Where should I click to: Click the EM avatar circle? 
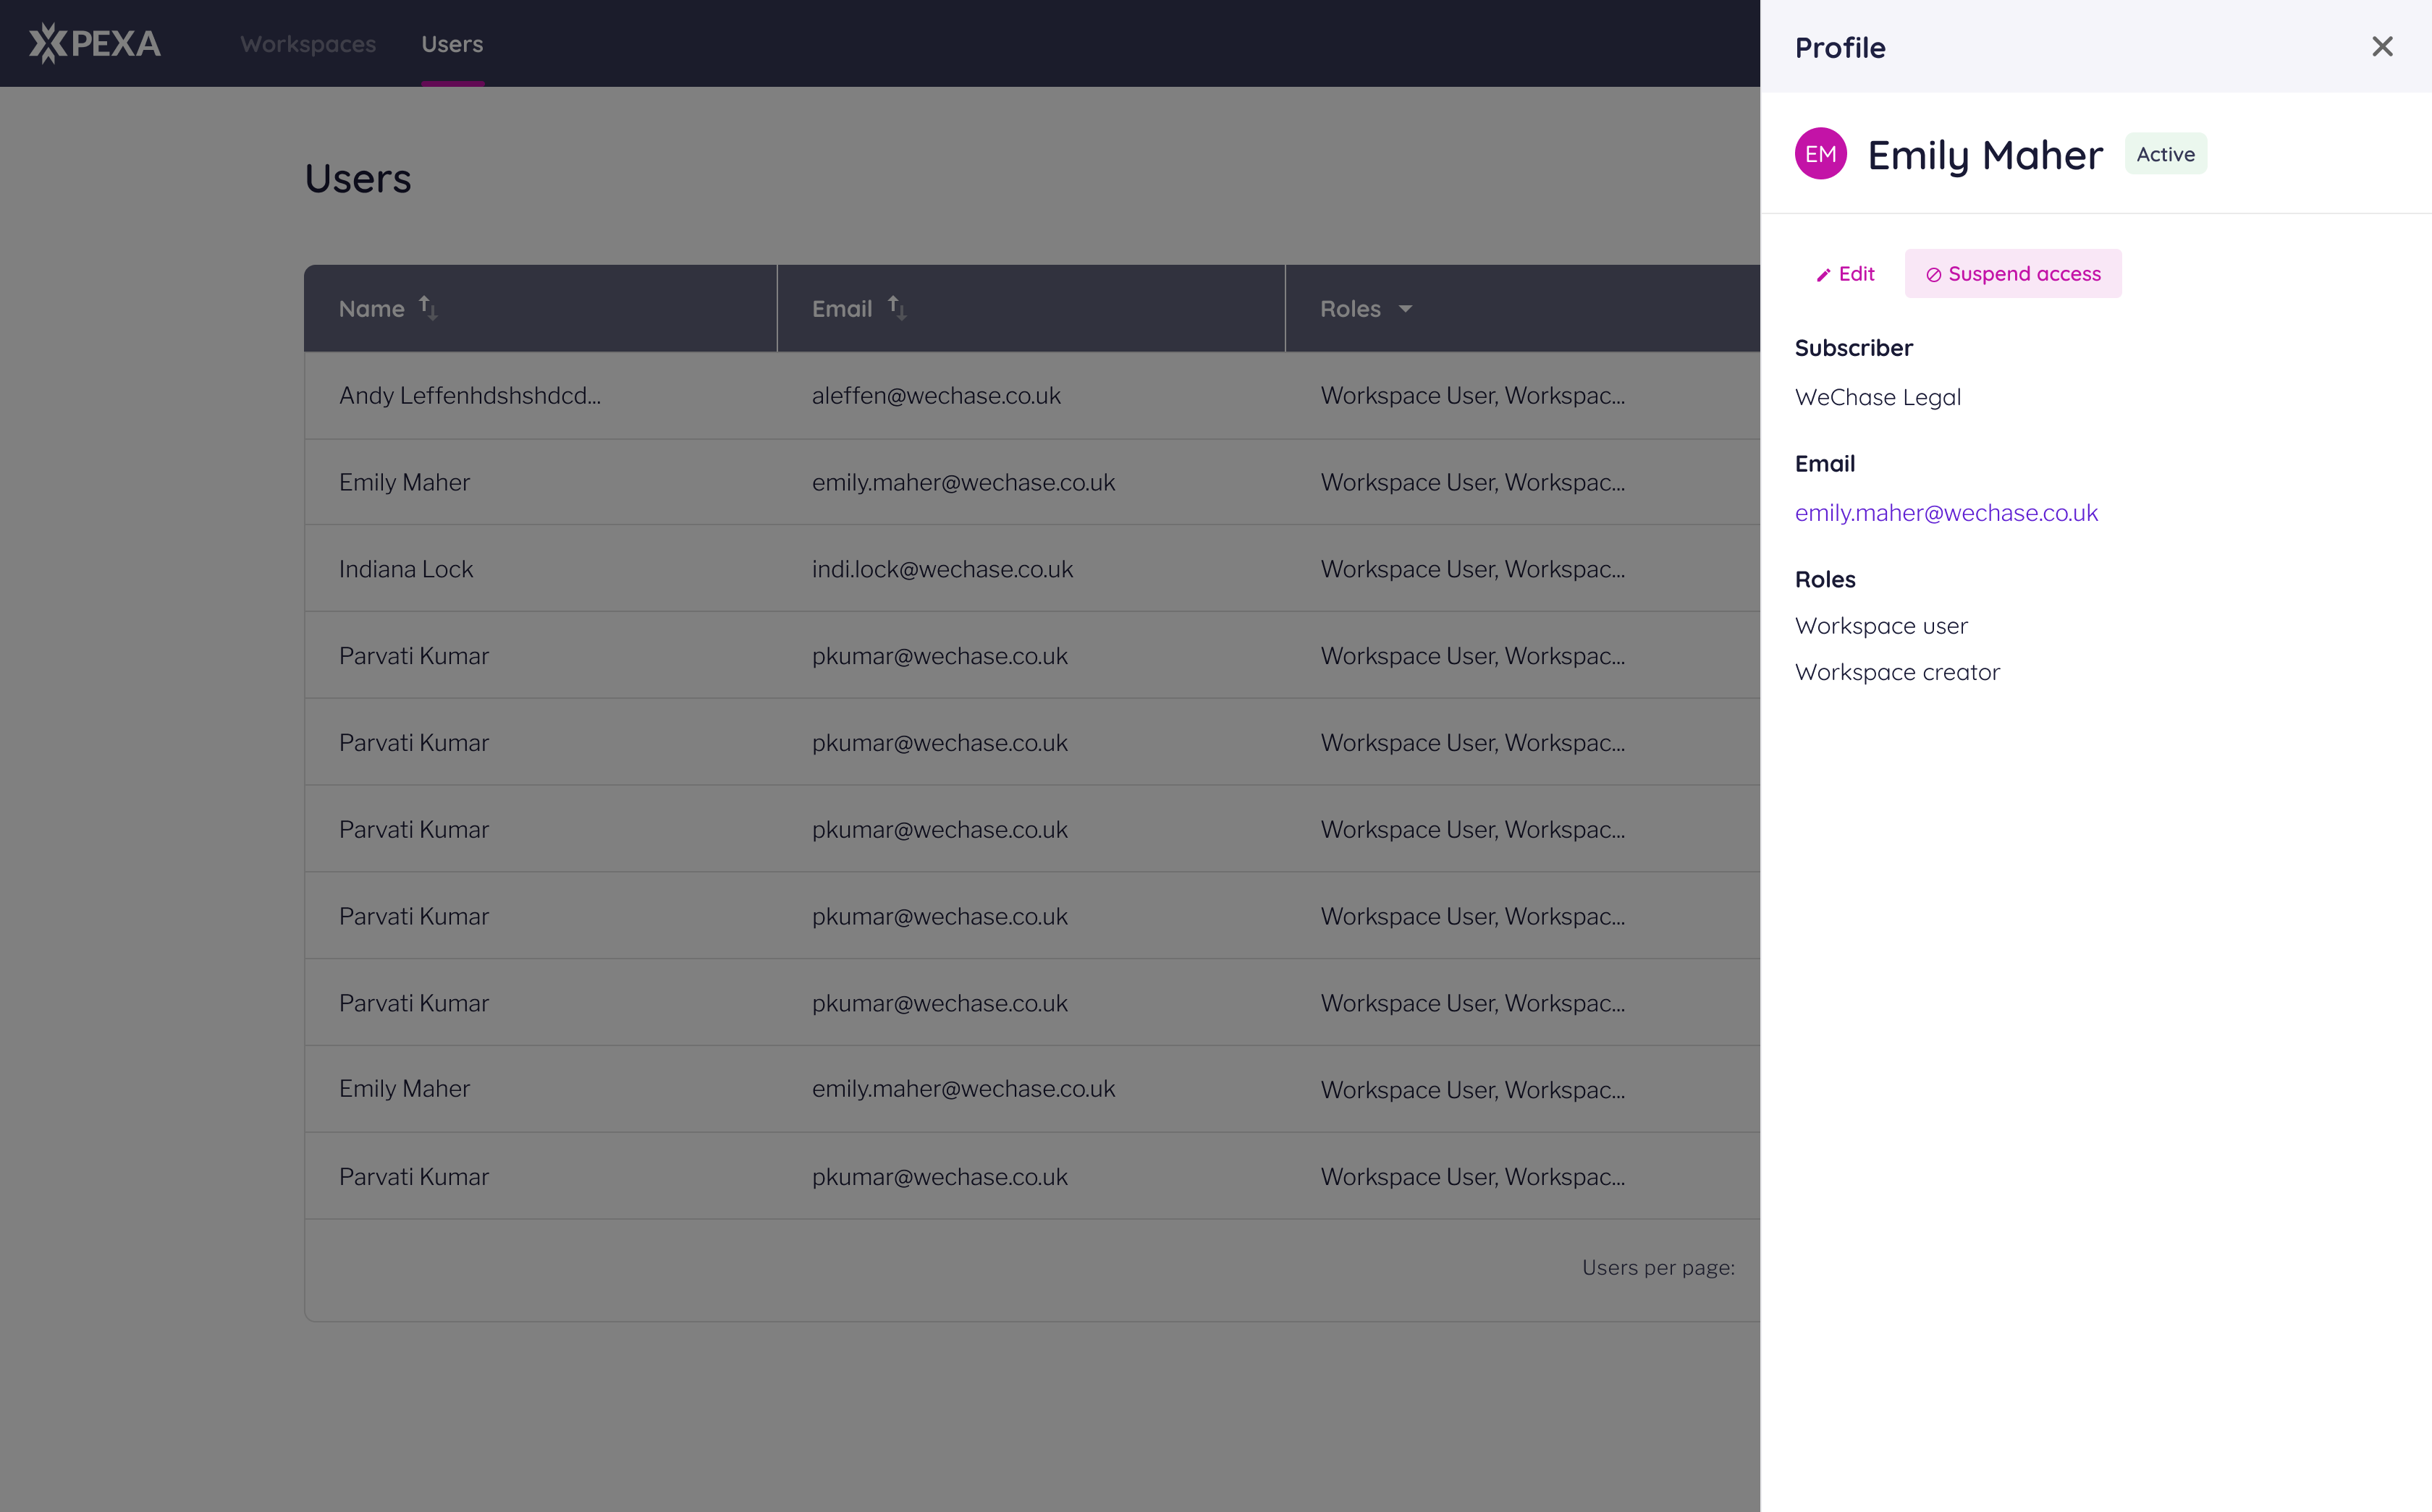point(1820,154)
